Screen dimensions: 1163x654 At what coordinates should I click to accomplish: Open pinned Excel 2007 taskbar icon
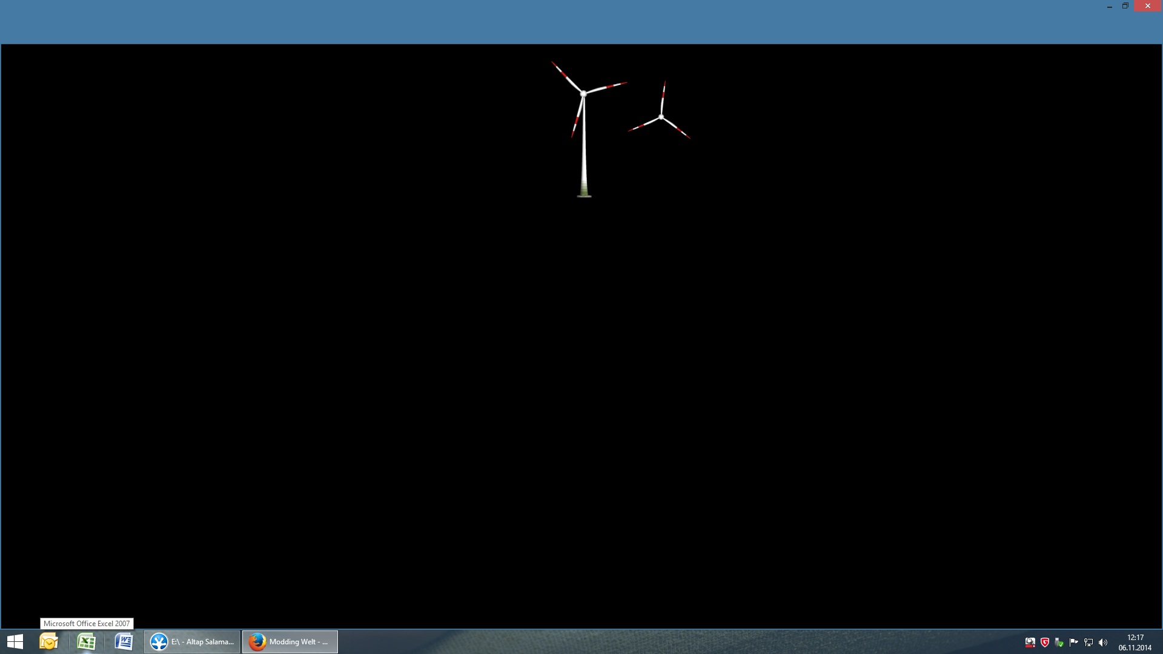86,641
